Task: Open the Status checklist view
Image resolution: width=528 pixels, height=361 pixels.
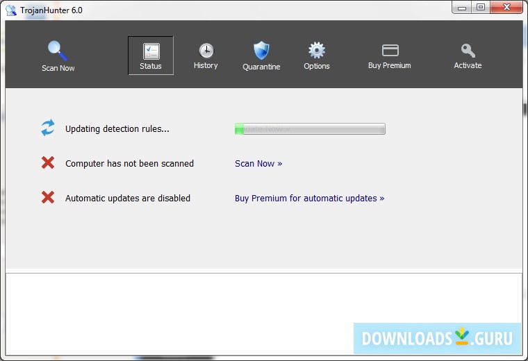Action: (x=151, y=56)
